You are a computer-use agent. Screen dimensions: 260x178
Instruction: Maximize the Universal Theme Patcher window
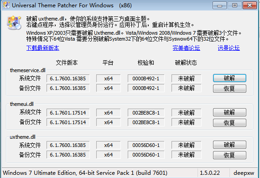(234, 5)
